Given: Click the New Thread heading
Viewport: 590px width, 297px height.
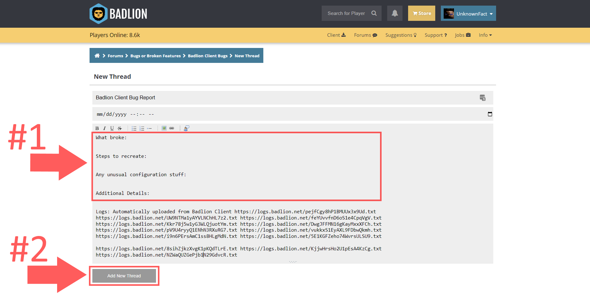Looking at the screenshot, I should (x=112, y=77).
